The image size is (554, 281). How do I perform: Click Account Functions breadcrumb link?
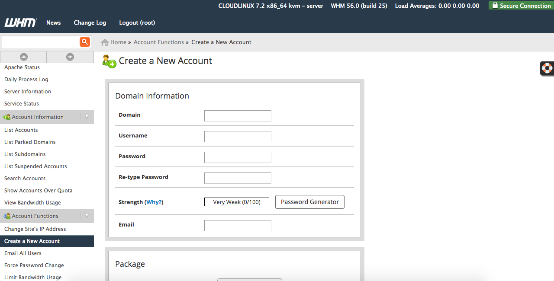click(x=158, y=42)
